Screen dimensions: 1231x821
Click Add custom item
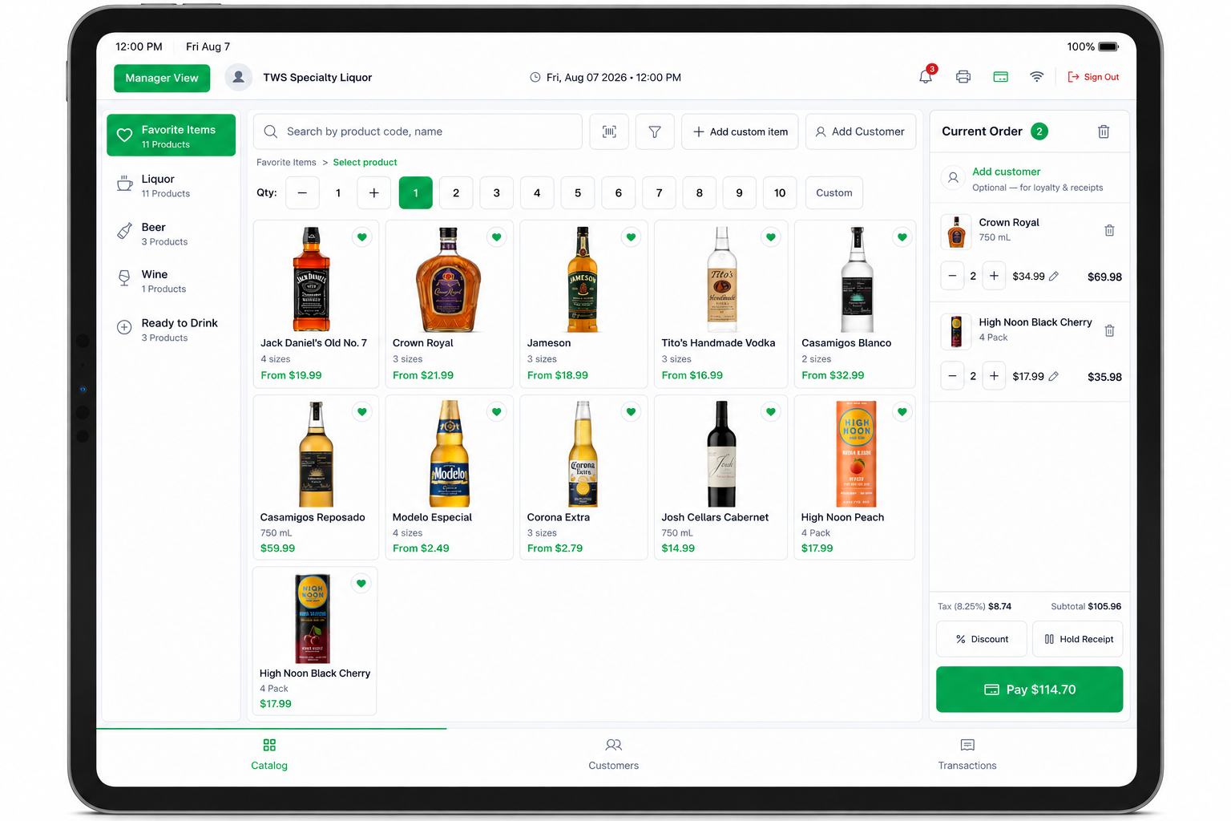click(x=740, y=131)
